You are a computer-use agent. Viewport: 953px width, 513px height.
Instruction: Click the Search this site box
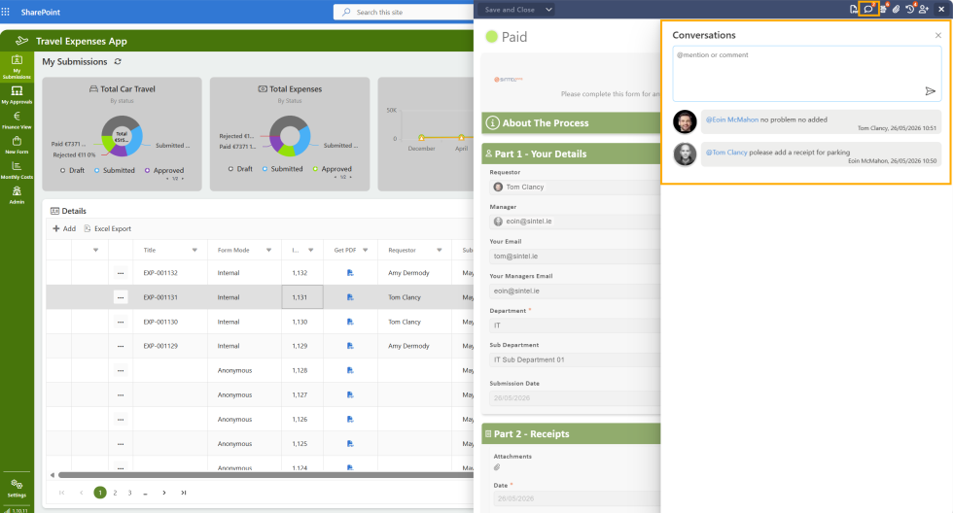point(404,12)
